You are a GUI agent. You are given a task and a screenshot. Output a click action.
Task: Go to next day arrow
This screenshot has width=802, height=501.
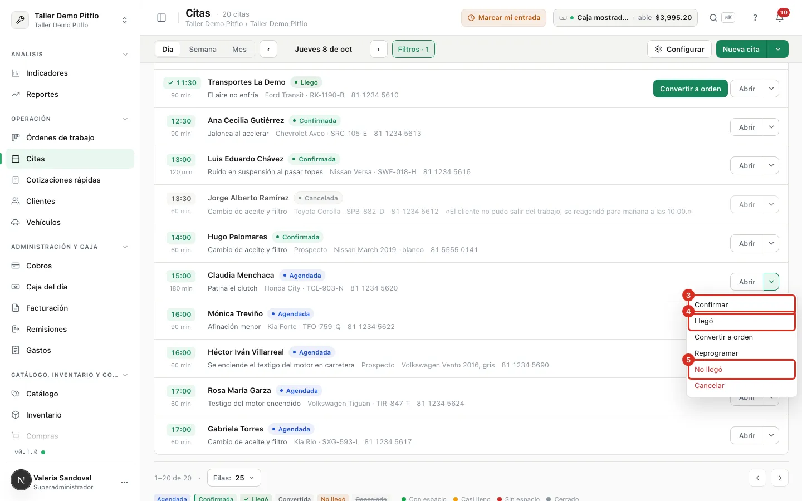coord(379,49)
